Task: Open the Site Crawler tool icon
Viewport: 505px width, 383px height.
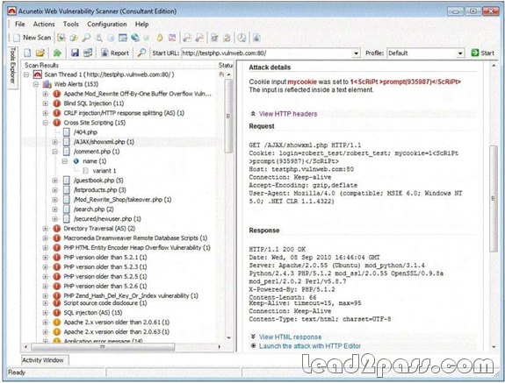Action: [74, 38]
